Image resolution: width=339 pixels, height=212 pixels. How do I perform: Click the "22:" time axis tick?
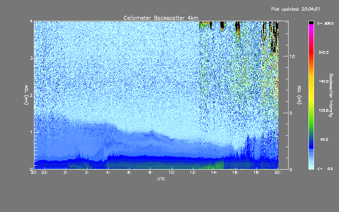click(45, 173)
